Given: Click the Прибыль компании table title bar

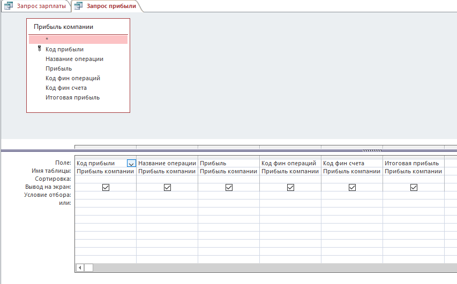Looking at the screenshot, I should click(x=78, y=27).
